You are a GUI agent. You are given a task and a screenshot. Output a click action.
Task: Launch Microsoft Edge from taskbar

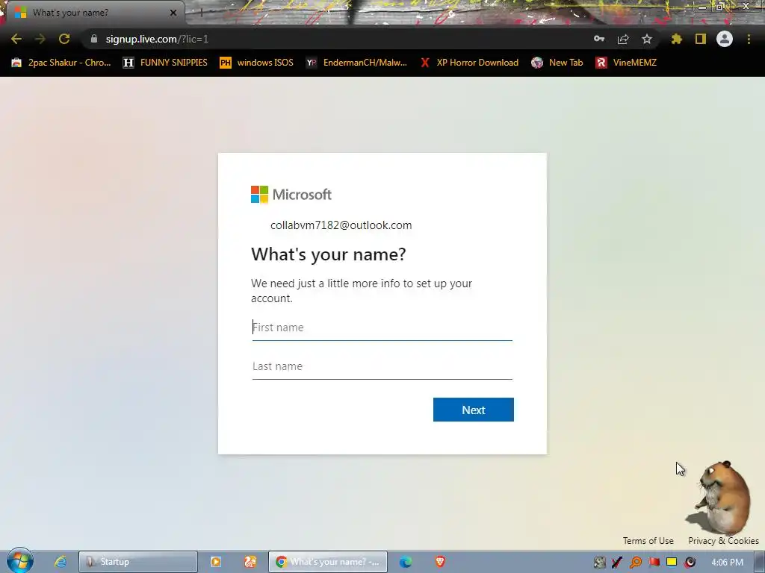[406, 562]
